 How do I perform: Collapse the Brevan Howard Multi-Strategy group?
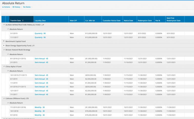click(x=4, y=50)
